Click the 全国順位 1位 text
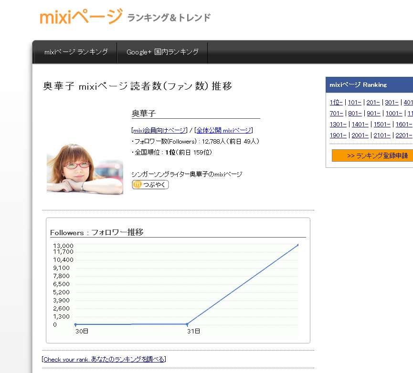Viewport: 413px width, 373px height. click(x=172, y=152)
